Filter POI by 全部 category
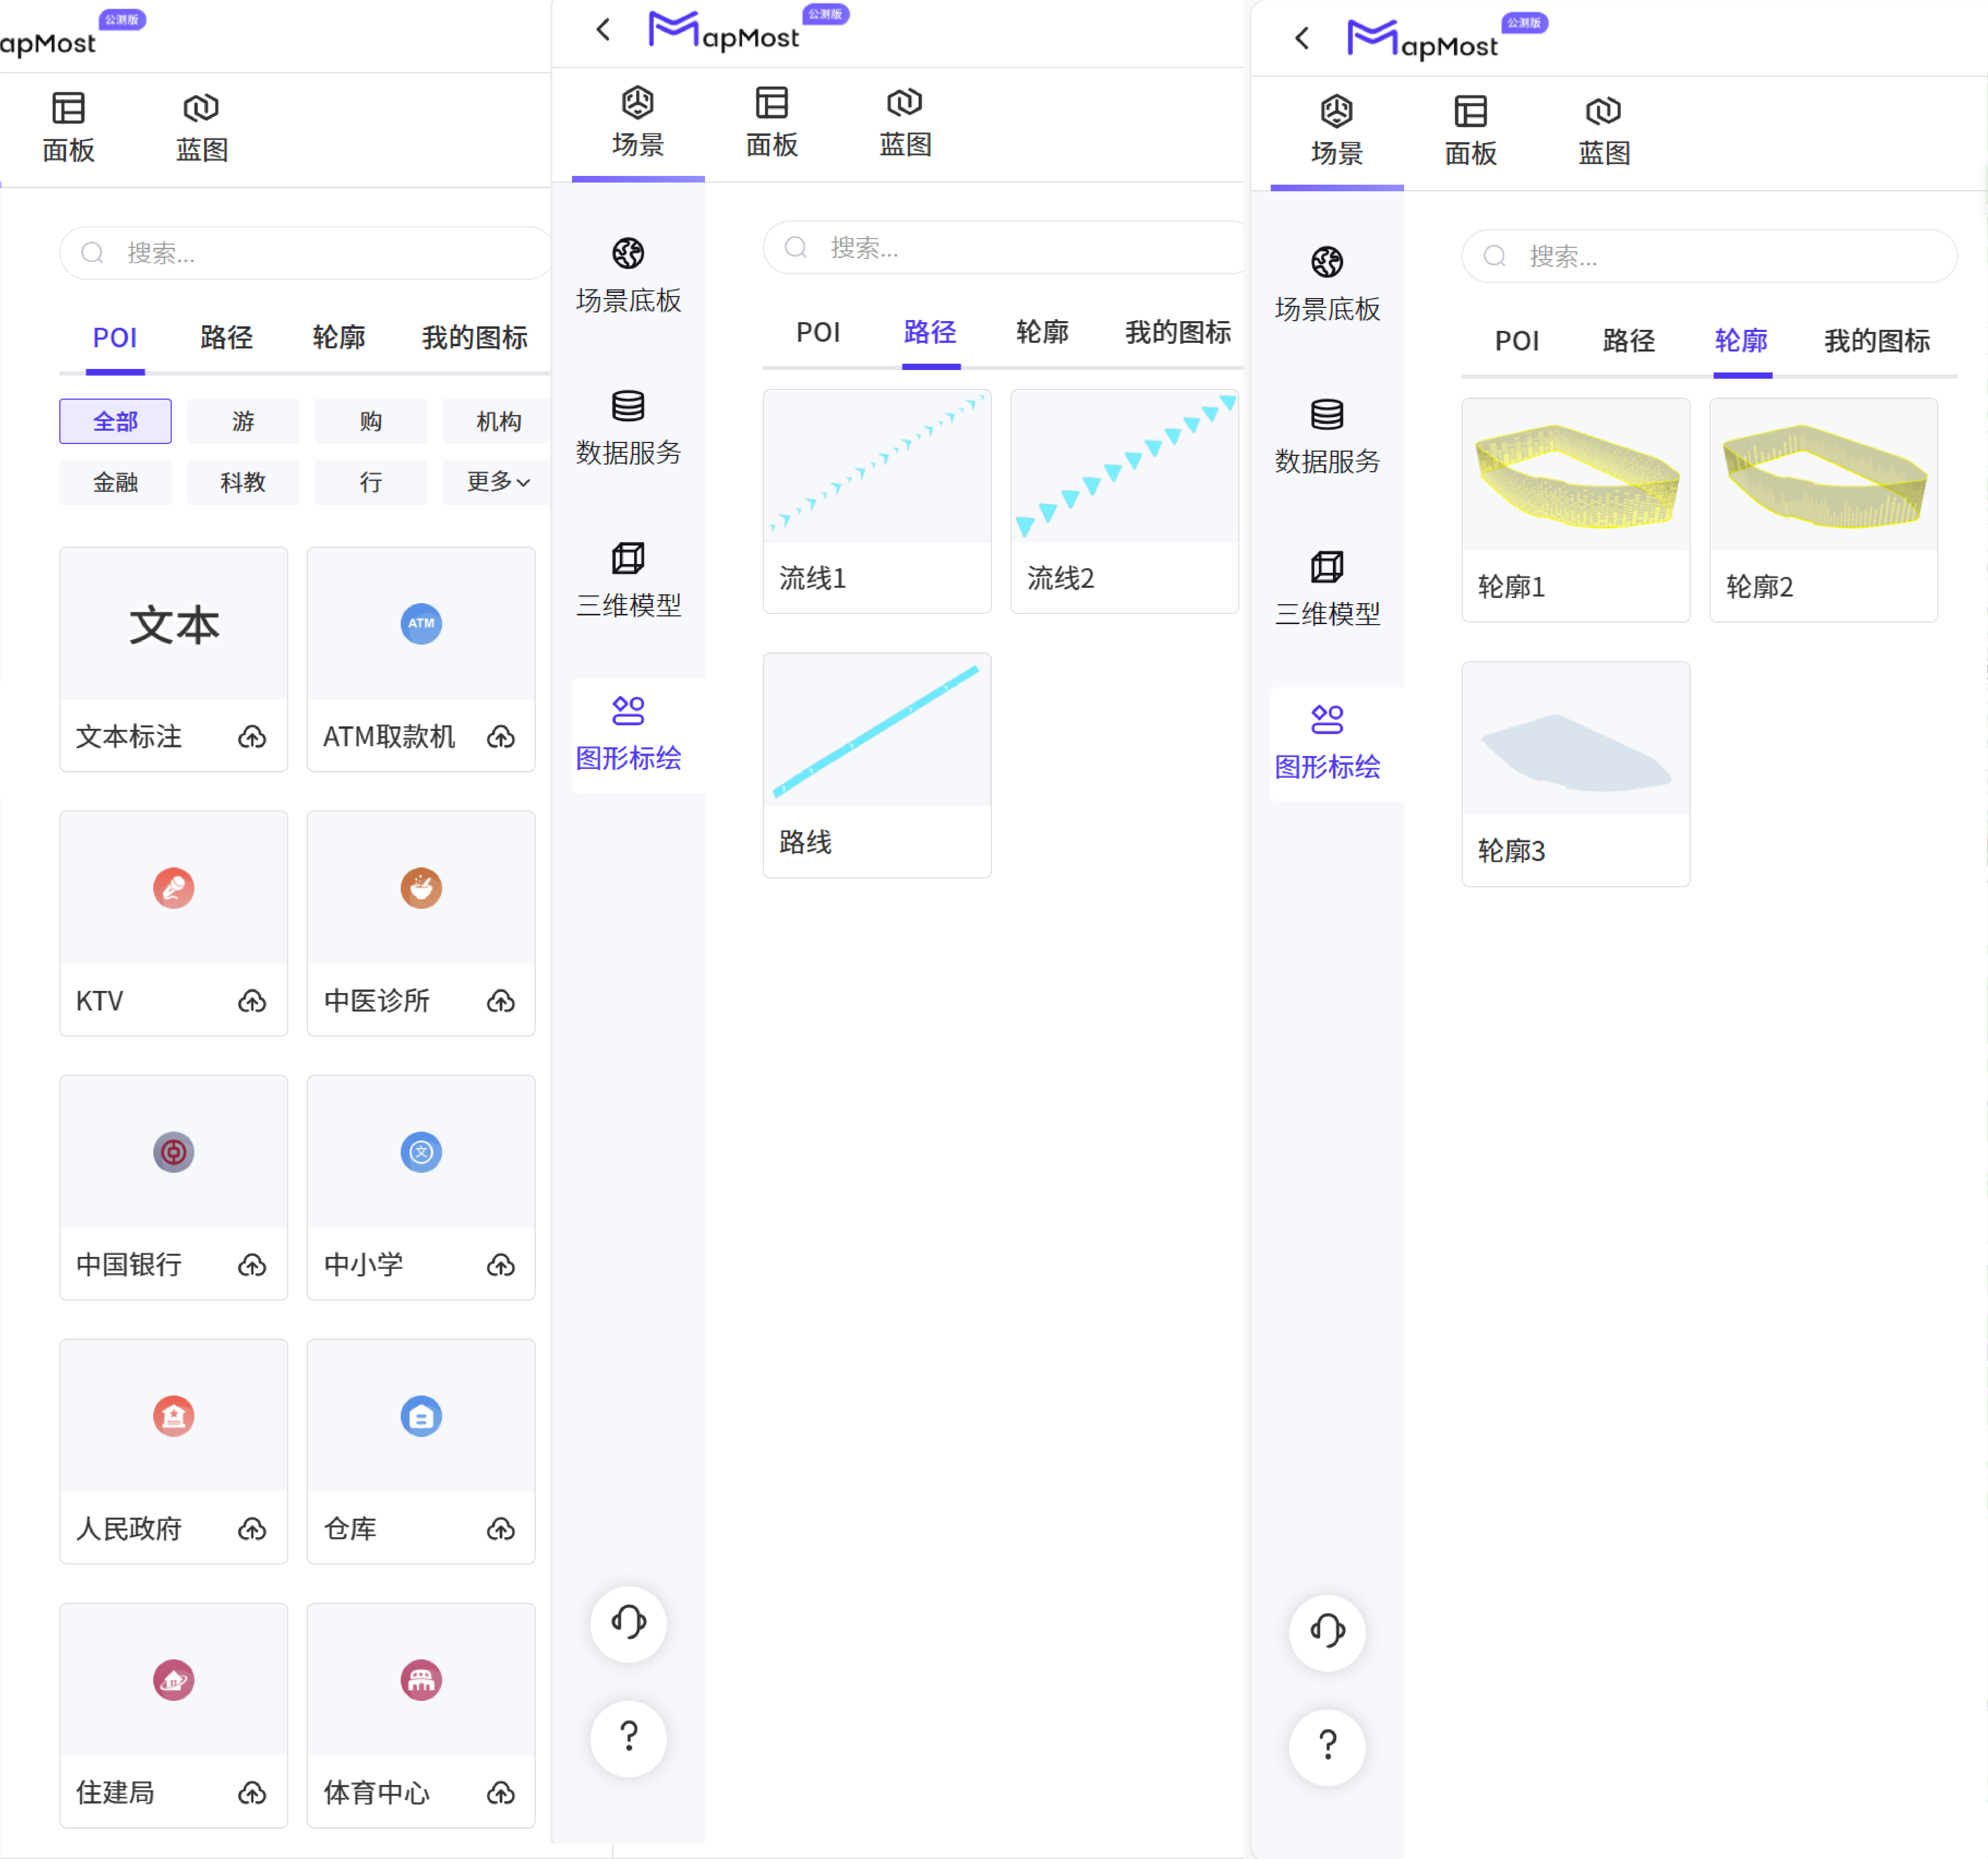Image resolution: width=1988 pixels, height=1859 pixels. click(115, 421)
